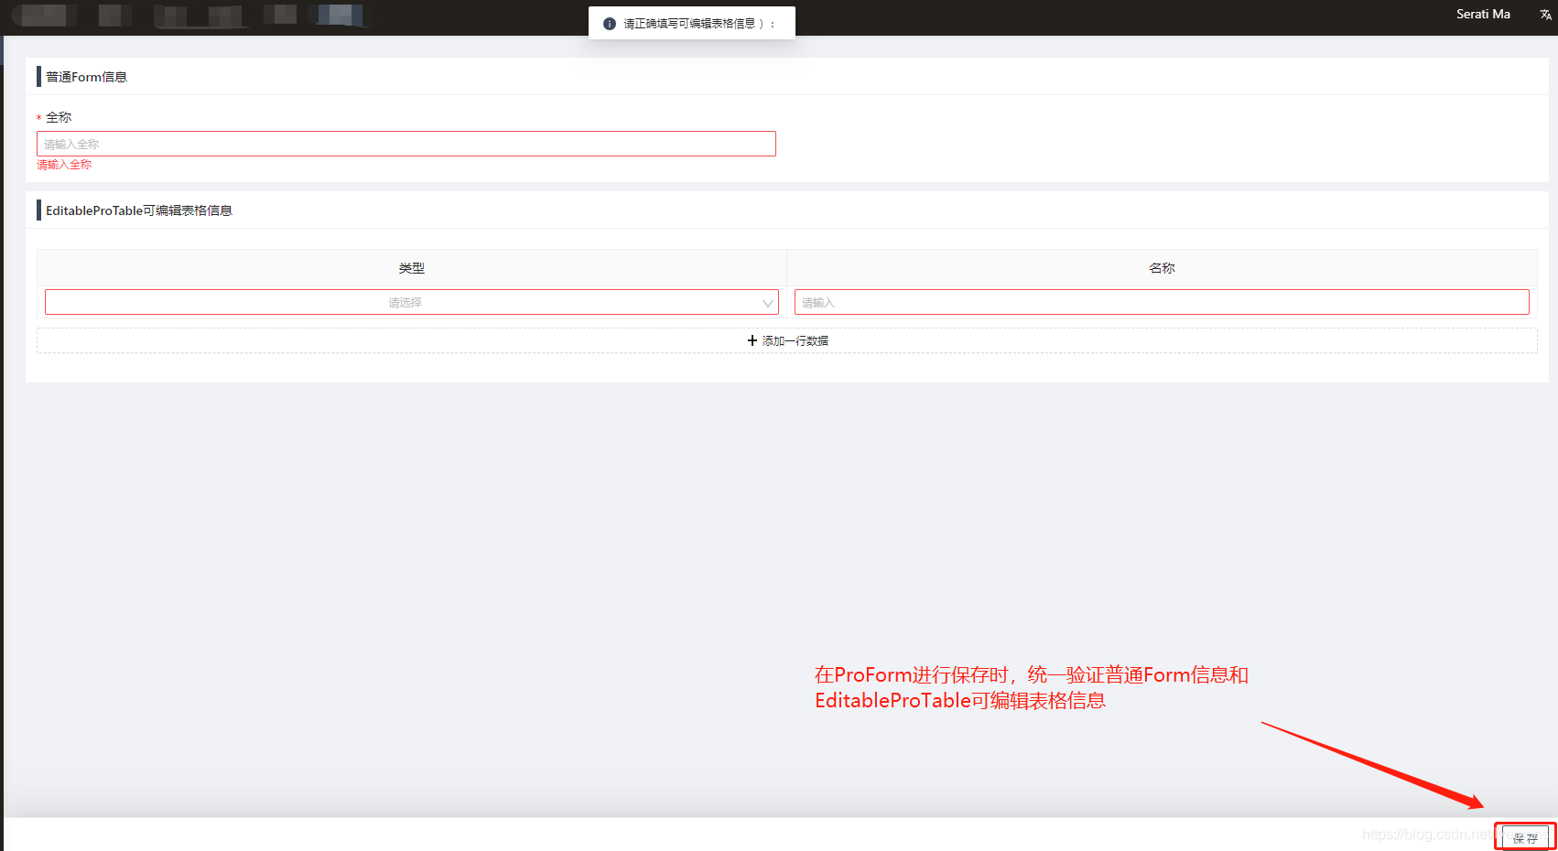Click the 类型 column header
Image resolution: width=1558 pixels, height=851 pixels.
(412, 267)
